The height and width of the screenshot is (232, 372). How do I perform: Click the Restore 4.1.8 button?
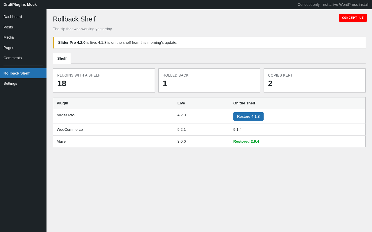click(x=248, y=117)
